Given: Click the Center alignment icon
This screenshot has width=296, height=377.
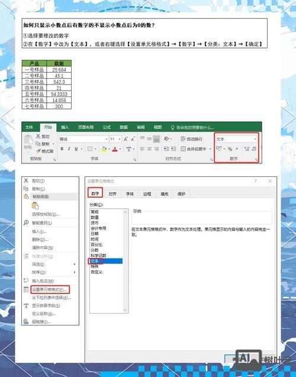Looking at the screenshot, I should click(x=149, y=149).
